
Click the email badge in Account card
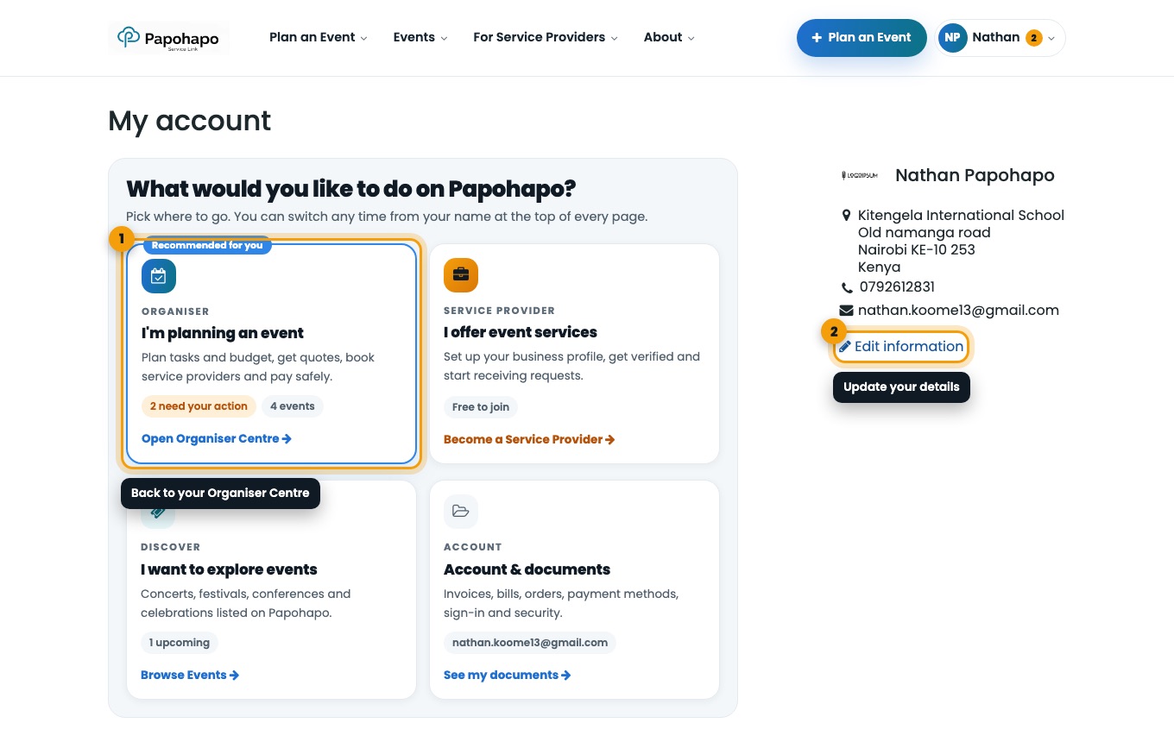(x=530, y=643)
